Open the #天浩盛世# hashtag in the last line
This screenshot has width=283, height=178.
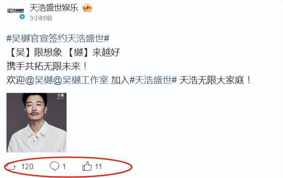[x=153, y=80]
